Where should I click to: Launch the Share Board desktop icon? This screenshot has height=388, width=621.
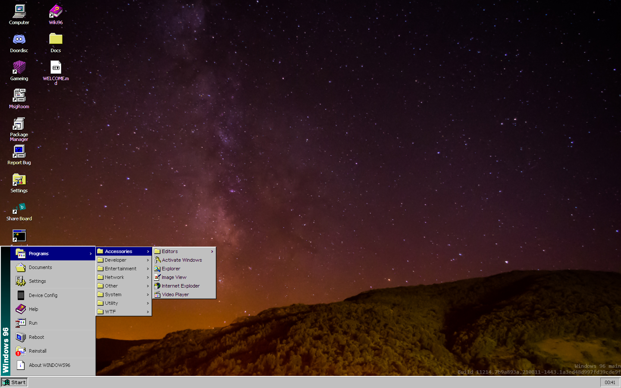(19, 208)
